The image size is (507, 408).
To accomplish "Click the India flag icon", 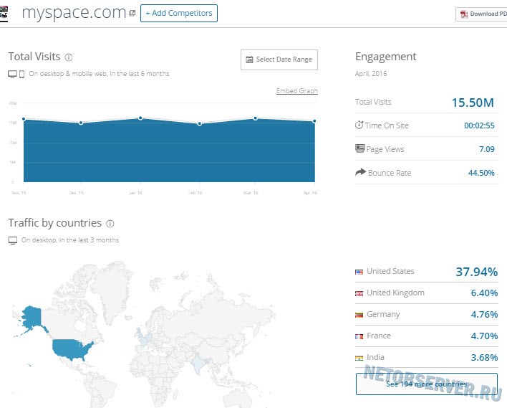I will pos(359,358).
